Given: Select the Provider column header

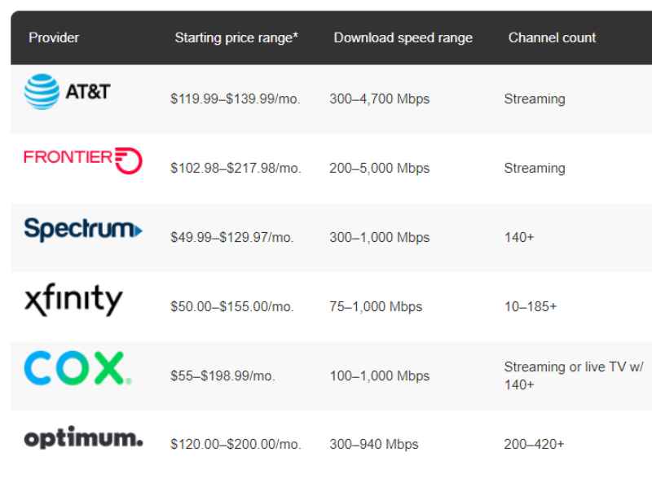Looking at the screenshot, I should point(53,38).
